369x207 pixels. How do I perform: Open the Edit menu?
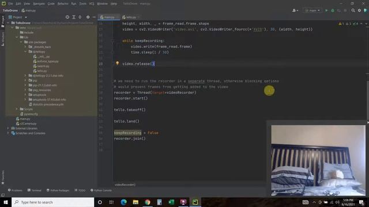pyautogui.click(x=18, y=4)
